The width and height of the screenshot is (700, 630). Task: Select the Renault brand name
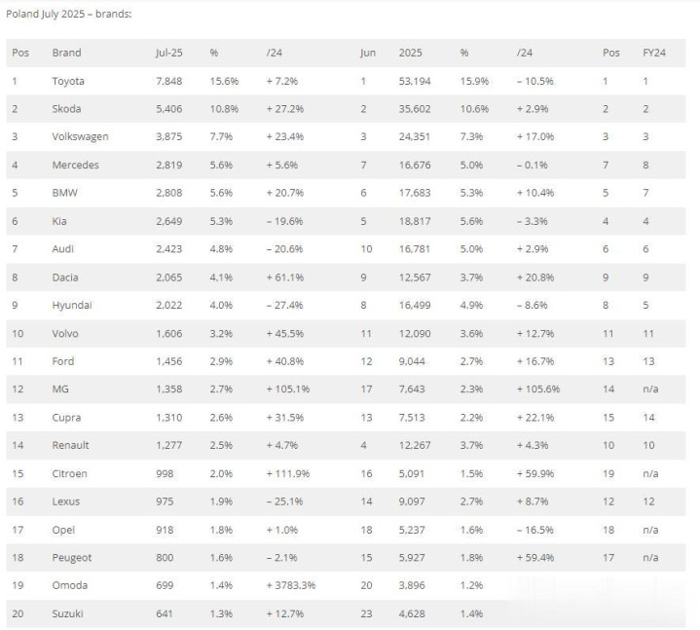pos(70,446)
